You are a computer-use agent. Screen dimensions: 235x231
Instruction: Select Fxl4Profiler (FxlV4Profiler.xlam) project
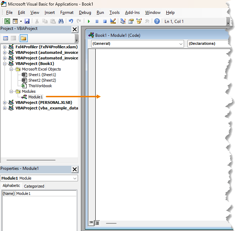pos(46,47)
